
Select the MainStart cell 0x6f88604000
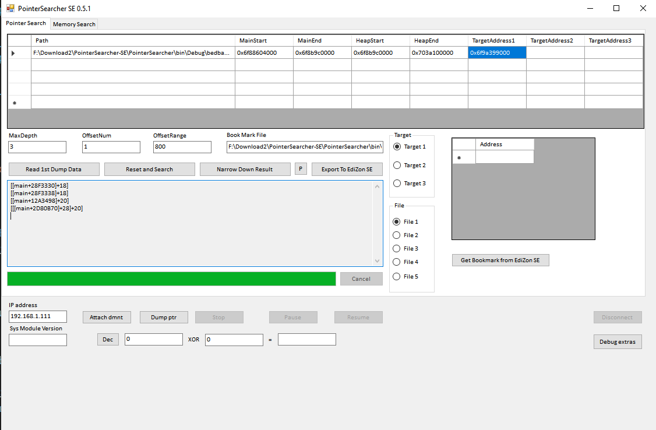pos(264,52)
